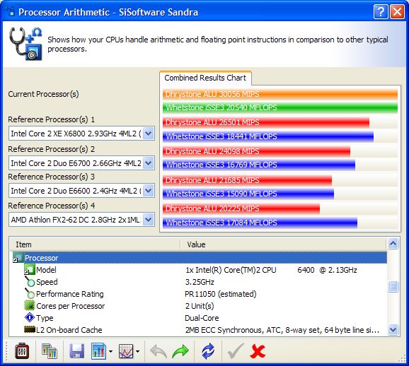409x366 pixels.
Task: Refresh results with the blue arrows icon
Action: (x=208, y=351)
